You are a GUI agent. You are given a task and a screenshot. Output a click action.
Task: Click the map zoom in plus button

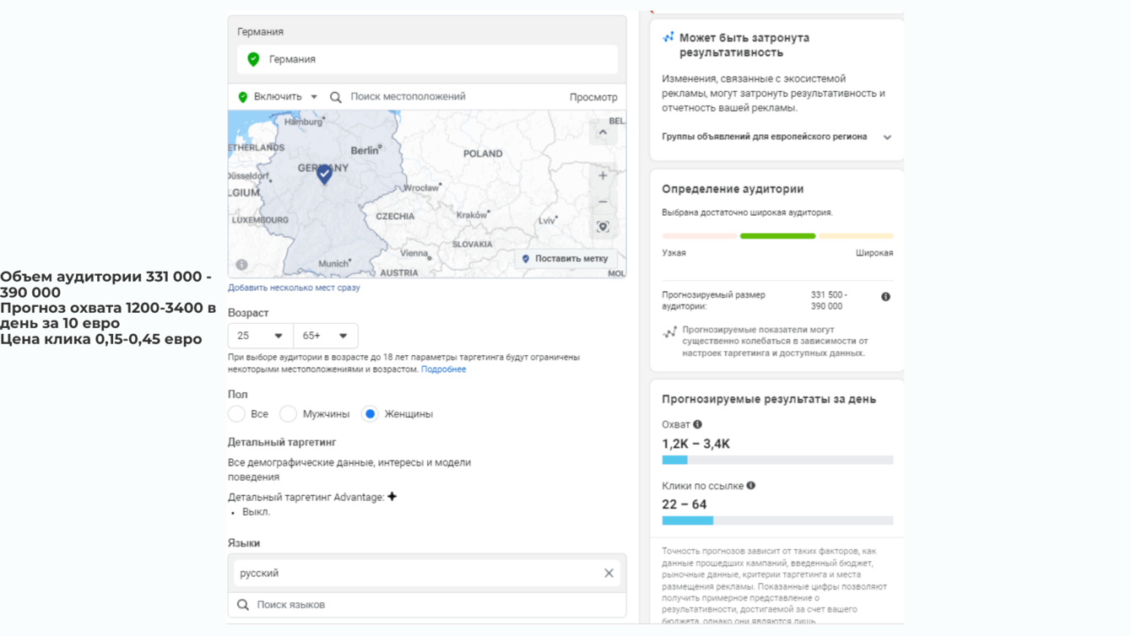point(603,176)
